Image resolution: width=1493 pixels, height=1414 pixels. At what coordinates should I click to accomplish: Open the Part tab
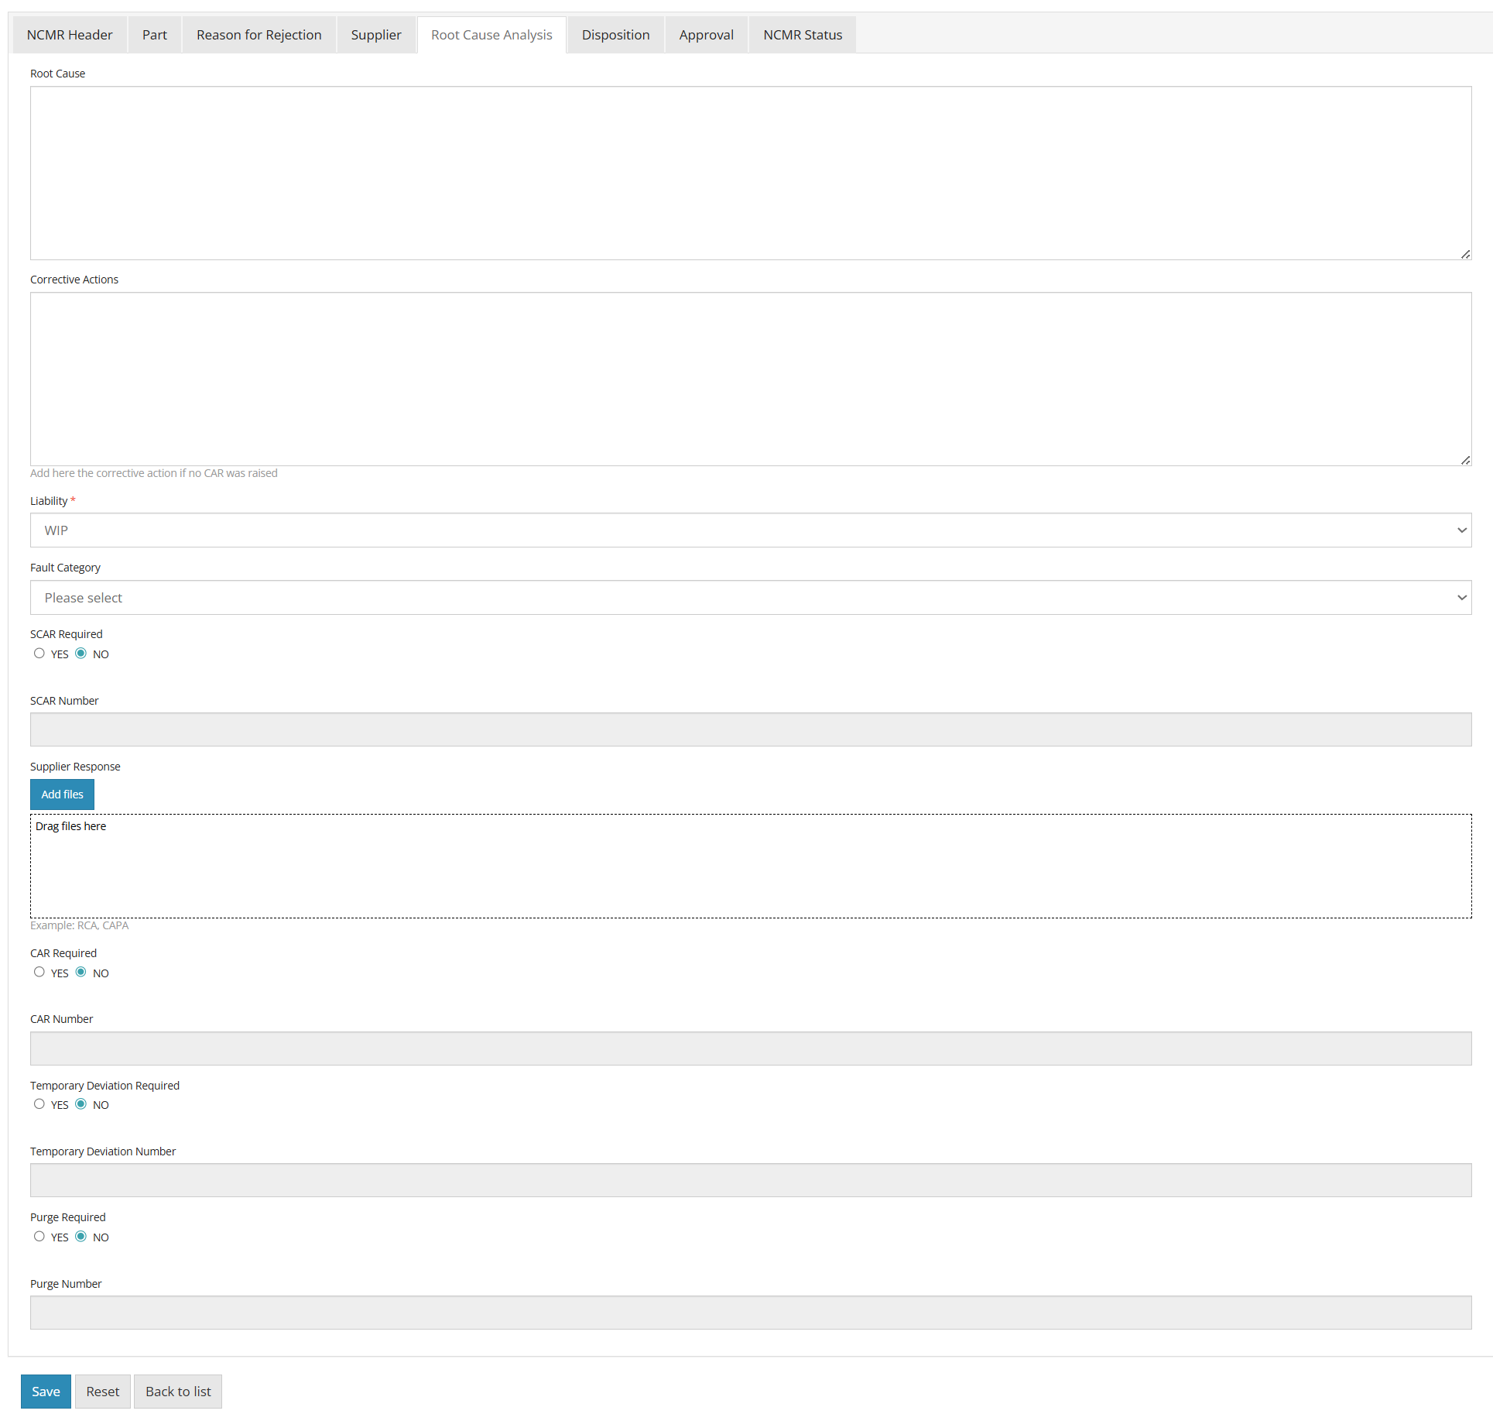pyautogui.click(x=154, y=34)
